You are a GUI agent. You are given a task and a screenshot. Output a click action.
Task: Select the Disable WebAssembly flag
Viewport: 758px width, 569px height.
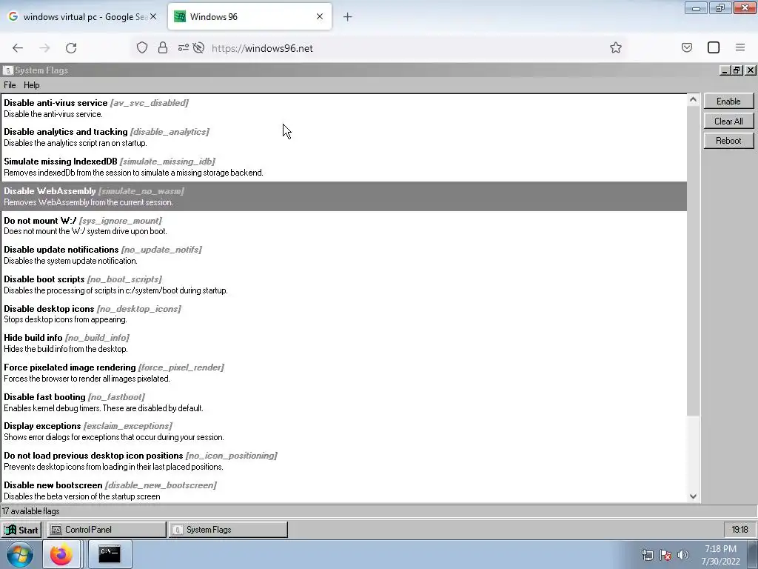tap(343, 196)
